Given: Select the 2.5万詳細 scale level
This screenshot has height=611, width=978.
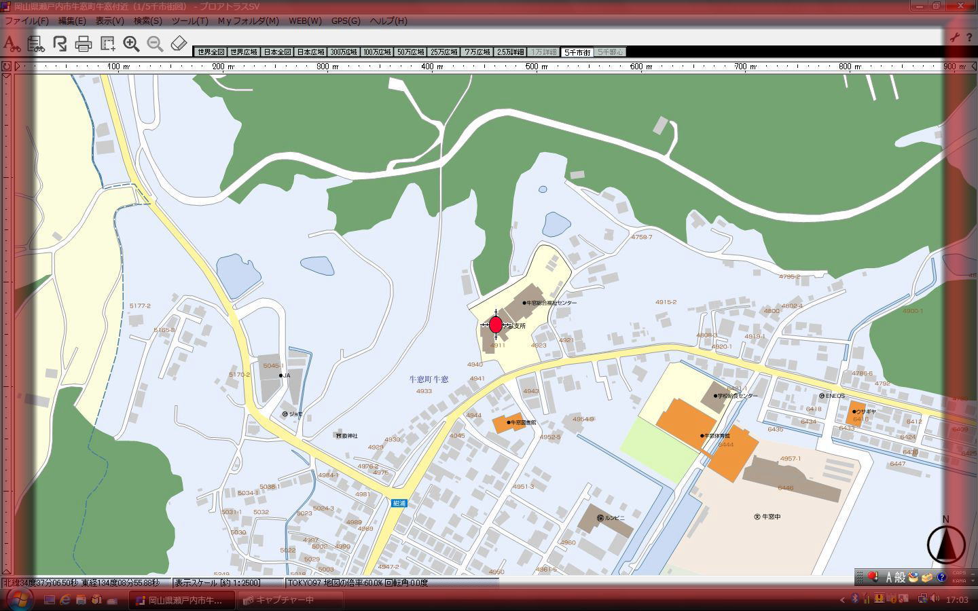Looking at the screenshot, I should click(510, 52).
